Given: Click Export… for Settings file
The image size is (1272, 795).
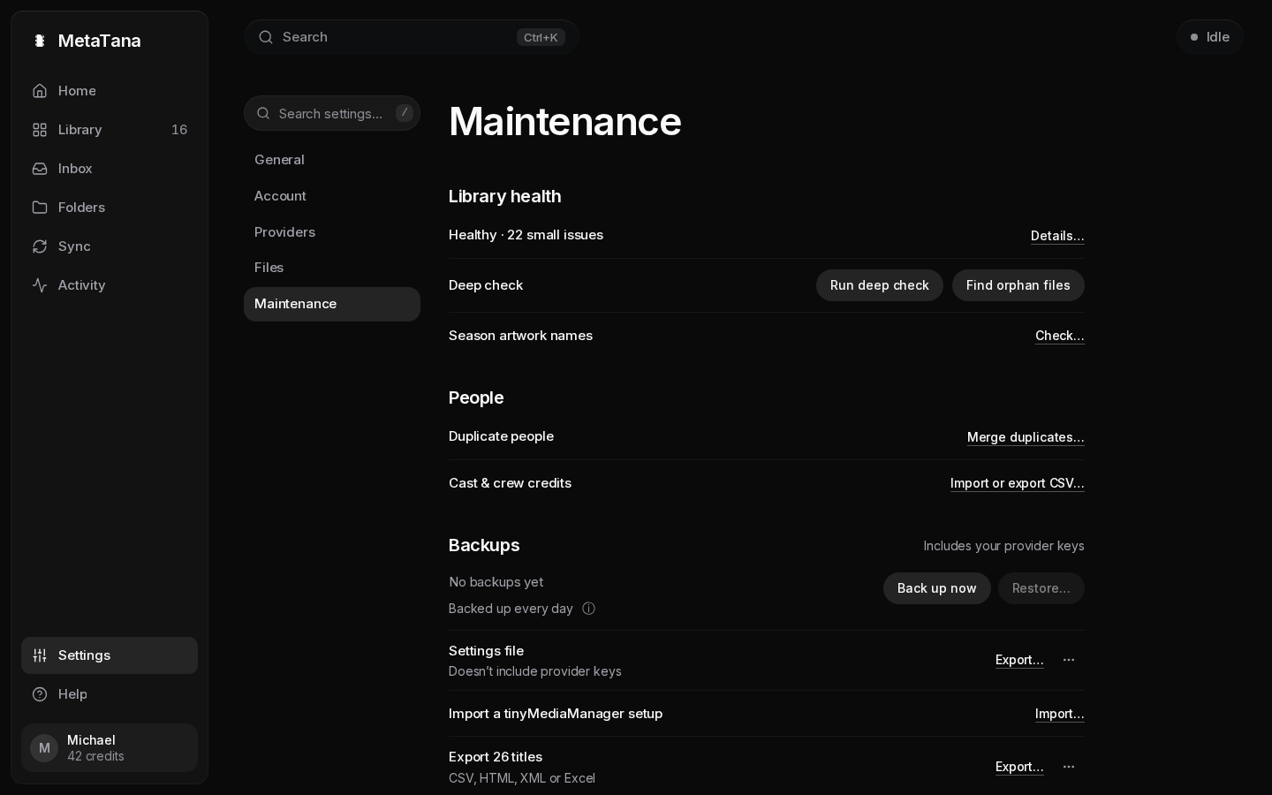Looking at the screenshot, I should pos(1019,660).
